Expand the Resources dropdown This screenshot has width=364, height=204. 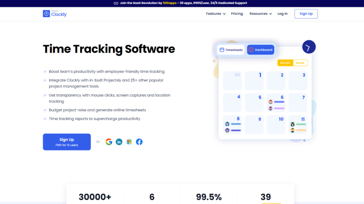click(x=261, y=14)
